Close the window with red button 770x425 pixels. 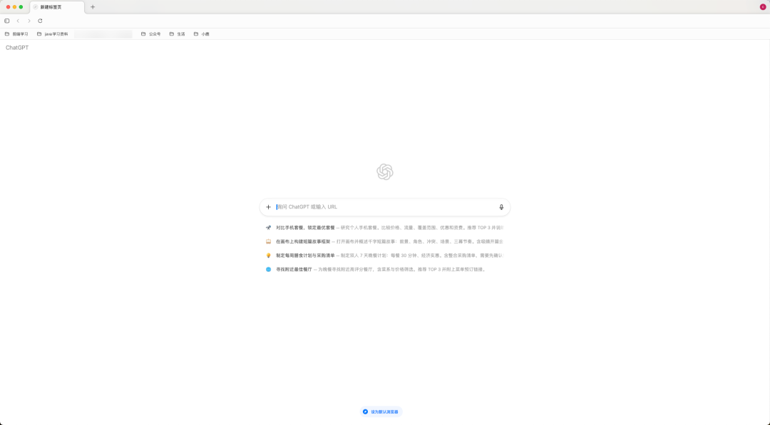8,7
